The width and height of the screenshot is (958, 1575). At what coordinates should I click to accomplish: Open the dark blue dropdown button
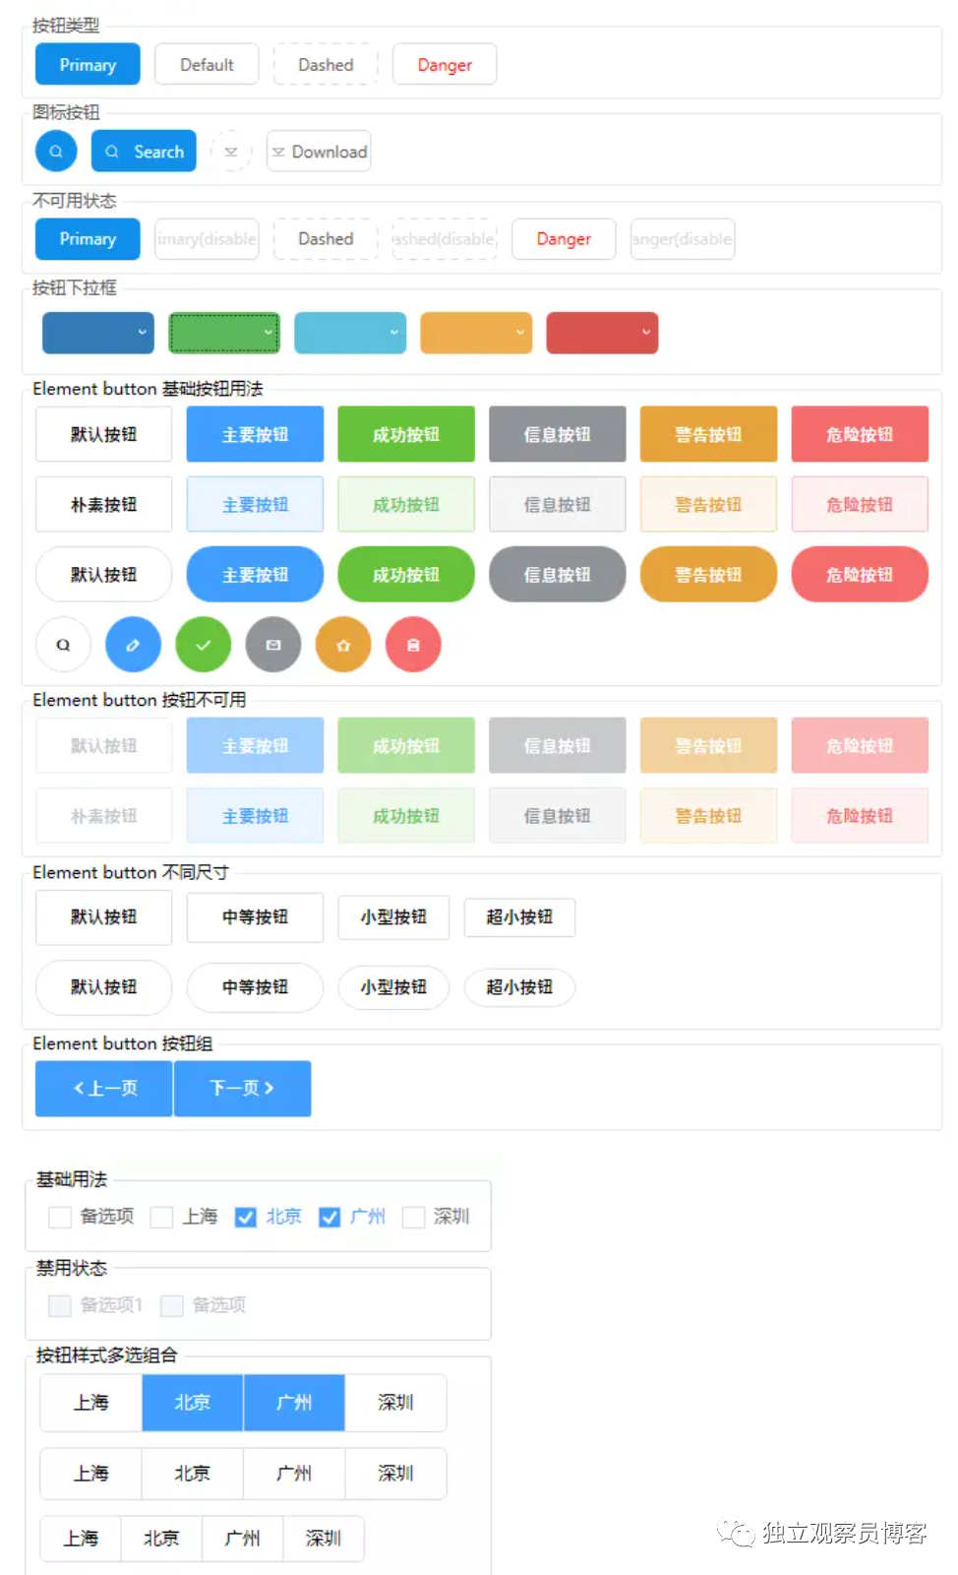point(98,333)
